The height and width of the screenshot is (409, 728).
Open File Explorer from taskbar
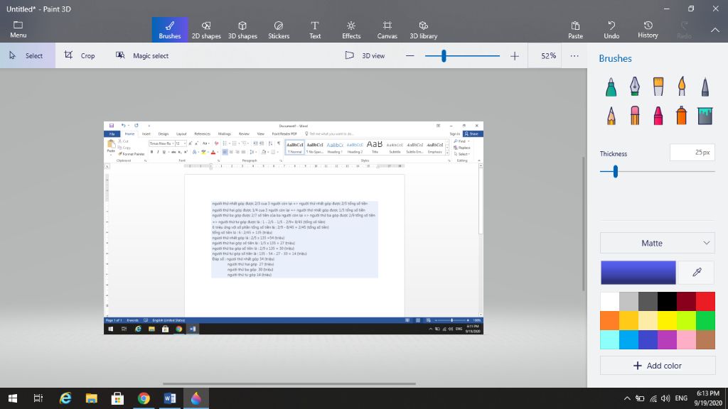[x=92, y=398]
